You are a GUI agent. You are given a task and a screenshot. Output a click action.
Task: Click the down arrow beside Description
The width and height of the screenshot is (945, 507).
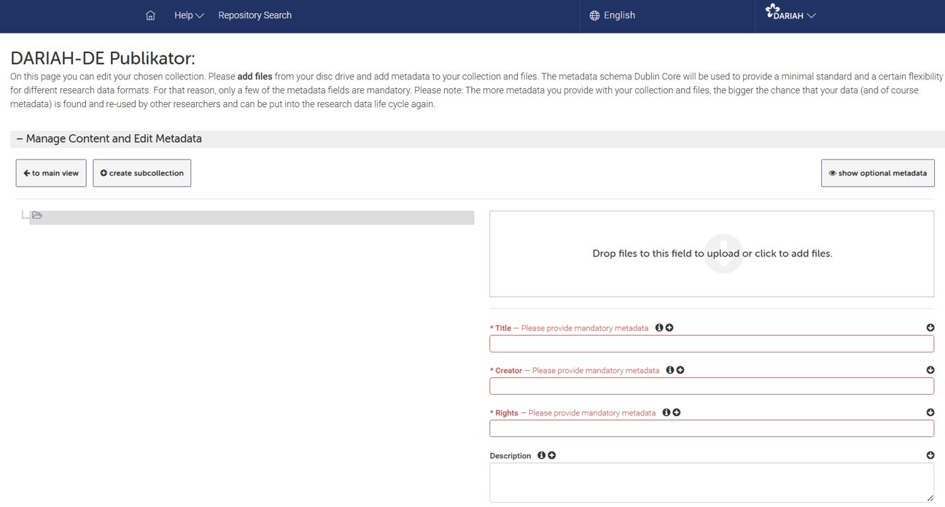pos(930,455)
